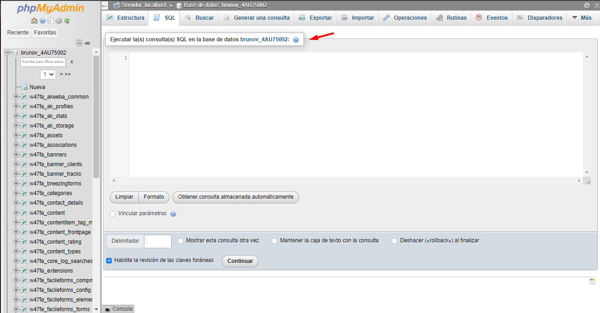
Task: Click table icon beside w47fa_content
Action: coord(24,213)
